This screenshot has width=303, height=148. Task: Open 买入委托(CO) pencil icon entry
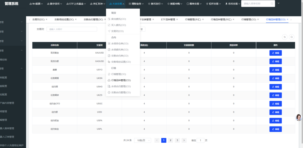[109, 25]
